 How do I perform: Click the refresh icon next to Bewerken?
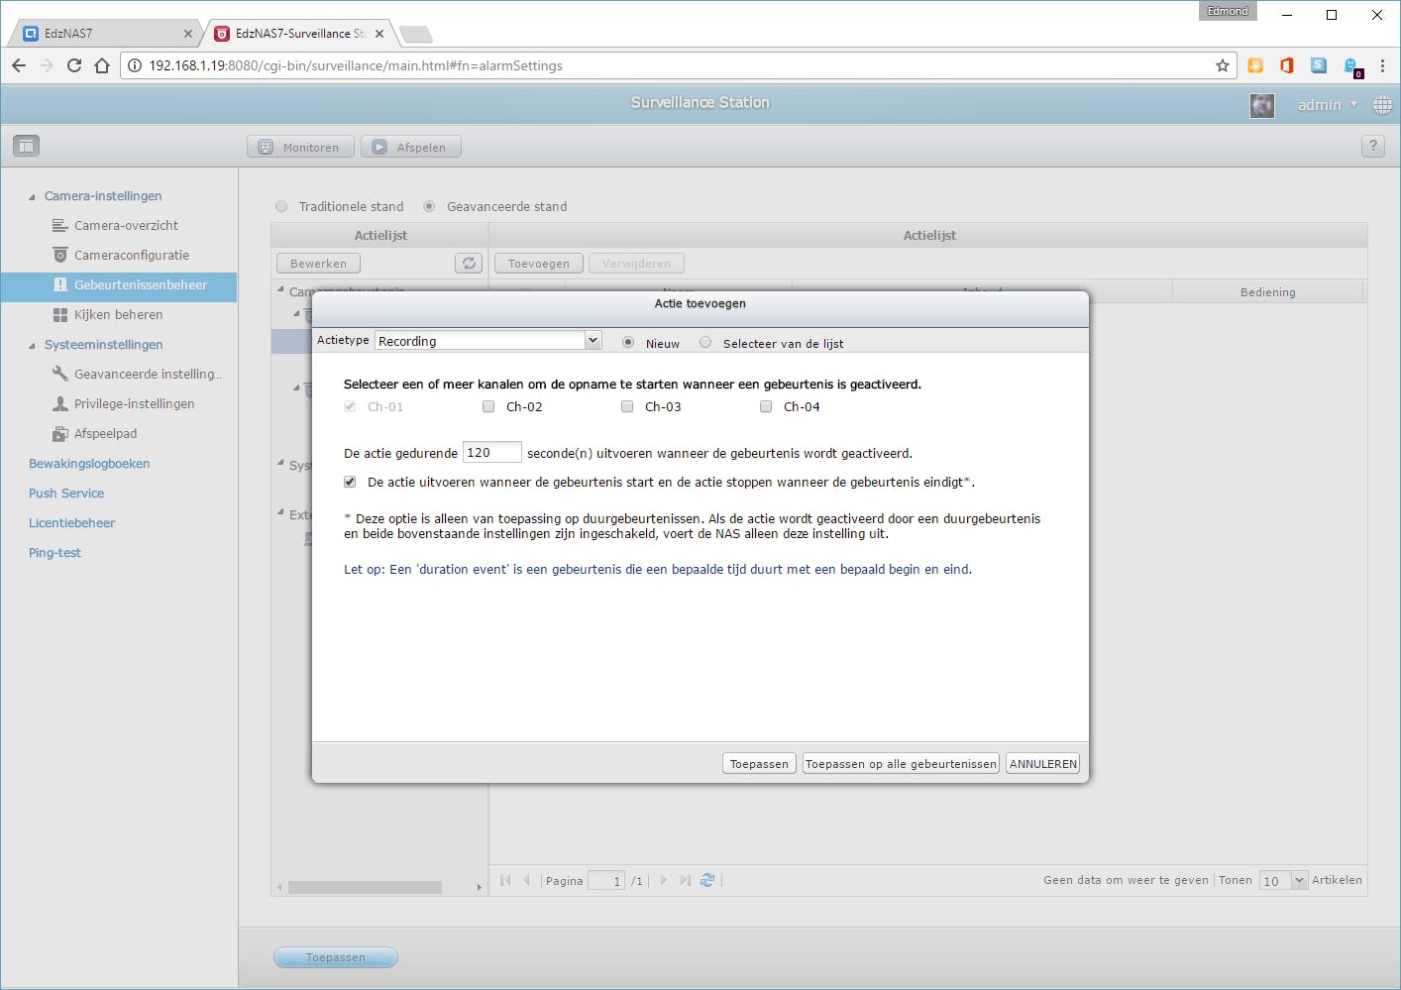[x=469, y=263]
